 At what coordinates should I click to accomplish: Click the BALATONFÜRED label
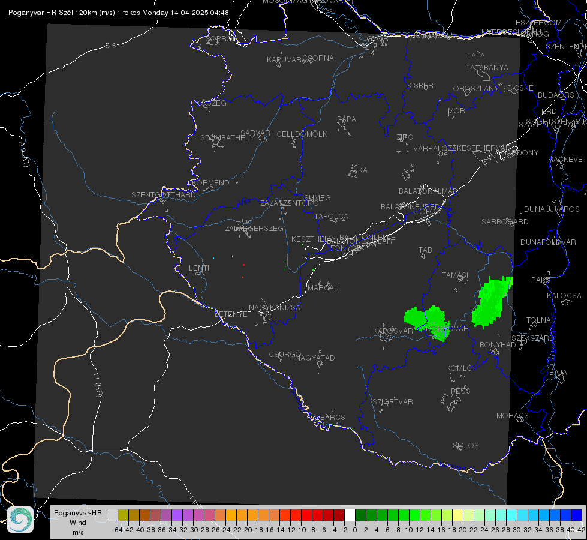click(410, 207)
